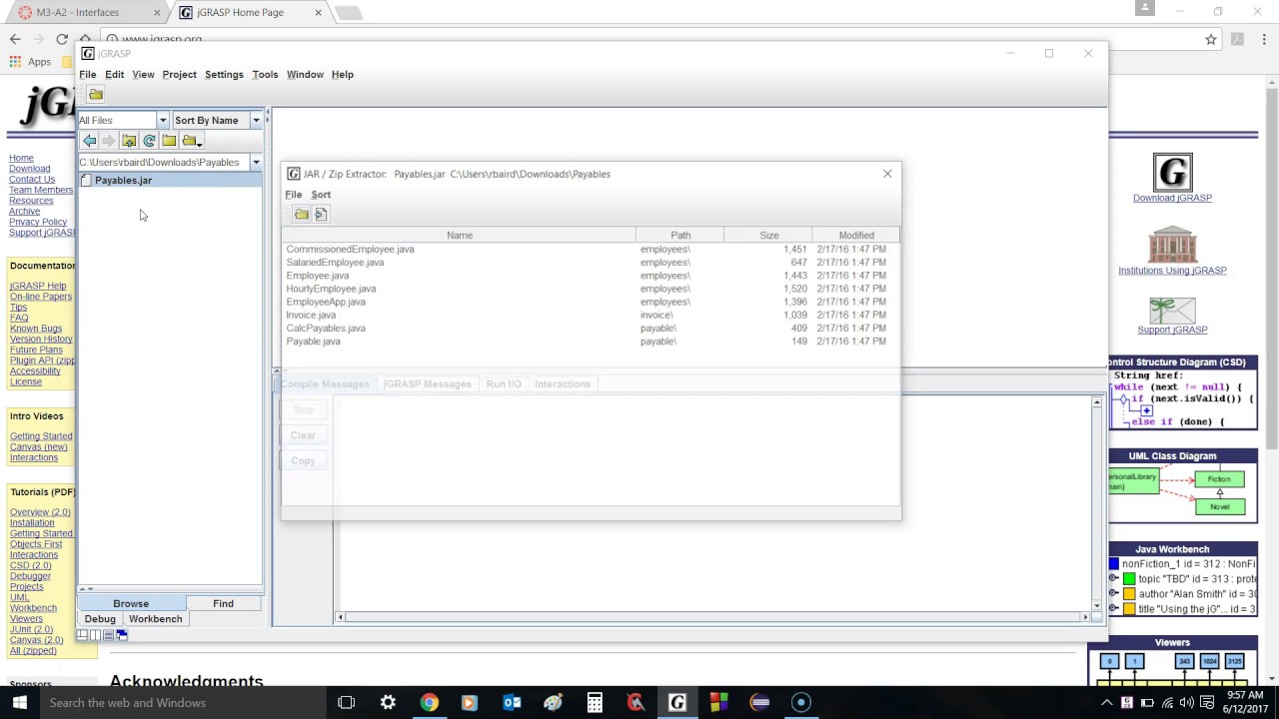The height and width of the screenshot is (719, 1279).
Task: Open the View menu in jGRASP
Action: [143, 75]
